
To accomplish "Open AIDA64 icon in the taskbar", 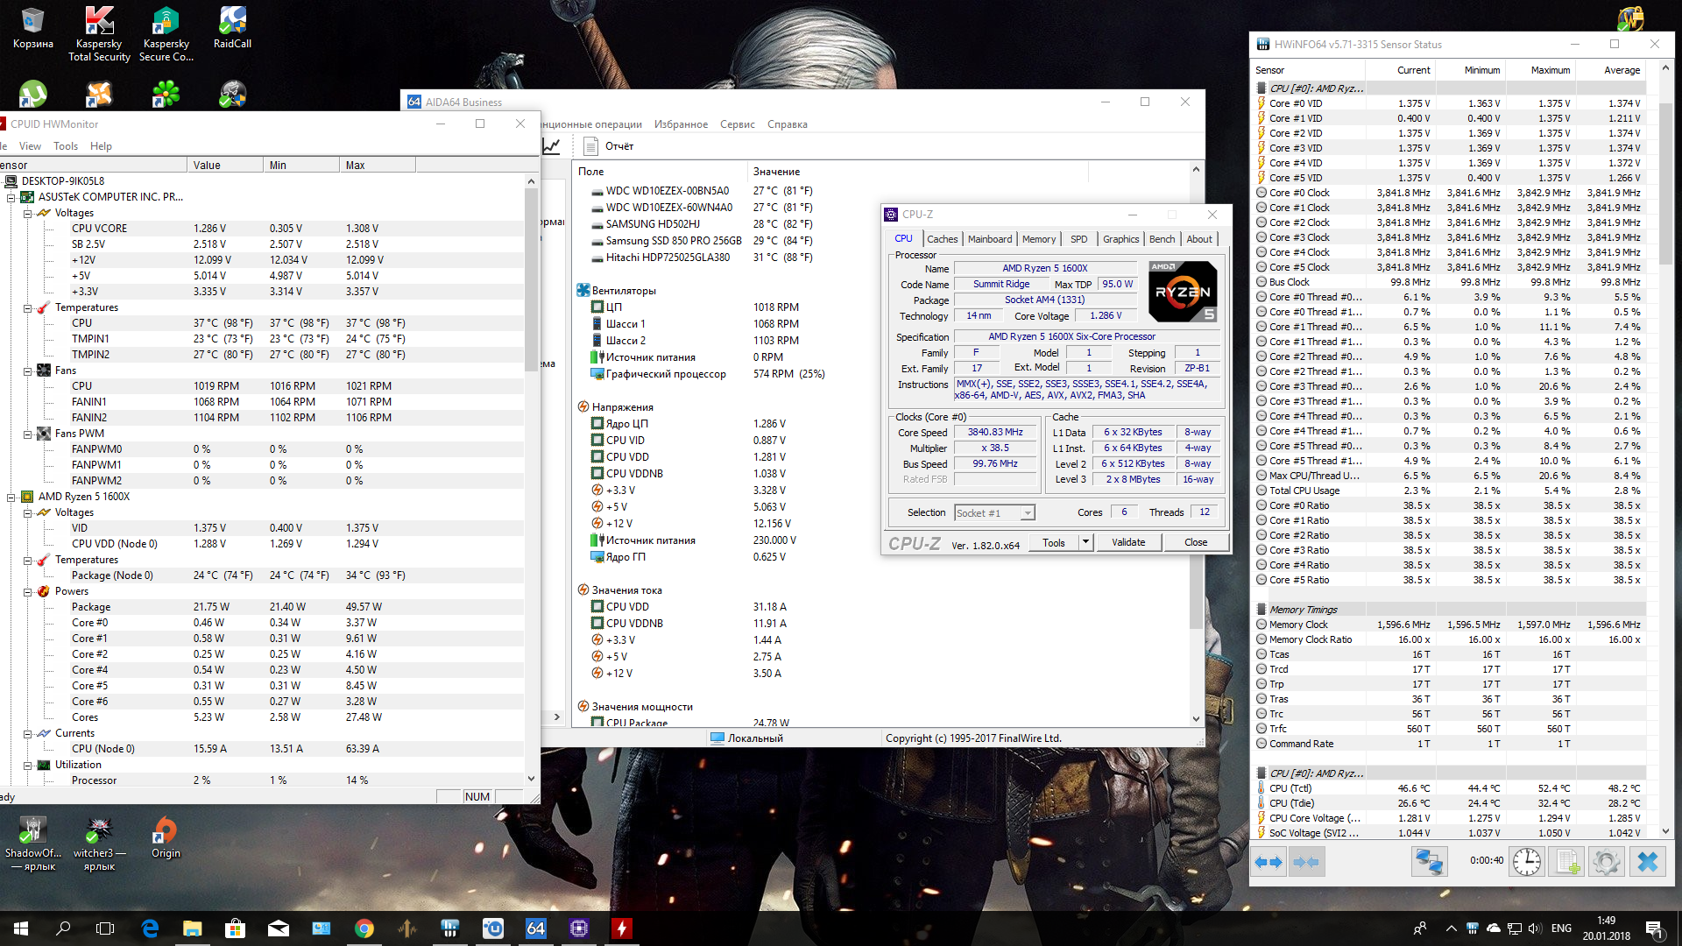I will tap(535, 928).
